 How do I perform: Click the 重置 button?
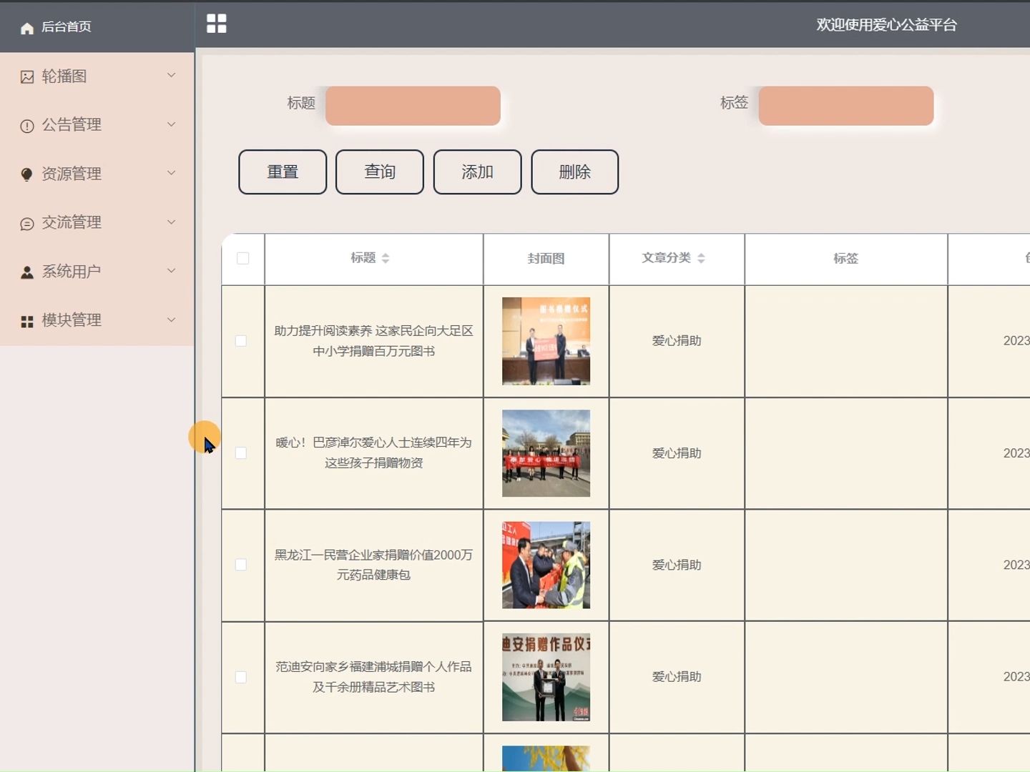pyautogui.click(x=283, y=172)
